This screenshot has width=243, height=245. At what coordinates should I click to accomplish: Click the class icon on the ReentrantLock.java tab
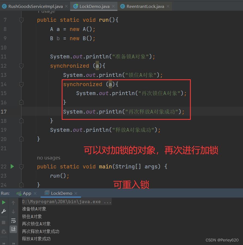pos(123,6)
